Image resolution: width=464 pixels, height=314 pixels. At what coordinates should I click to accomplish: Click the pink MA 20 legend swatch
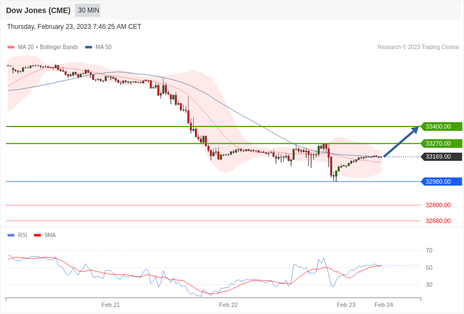click(11, 47)
